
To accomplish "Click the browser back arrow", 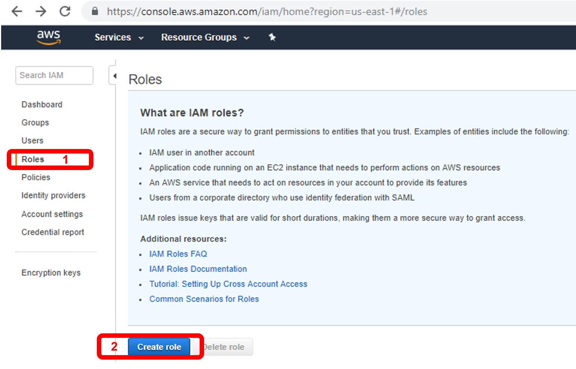I will click(x=17, y=12).
